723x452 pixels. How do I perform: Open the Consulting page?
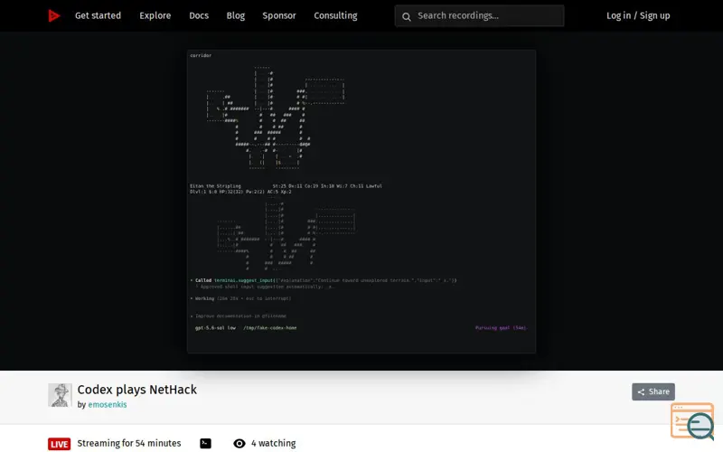tap(335, 15)
